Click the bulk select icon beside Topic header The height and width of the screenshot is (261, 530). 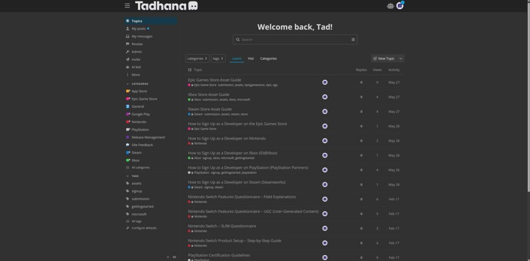189,70
